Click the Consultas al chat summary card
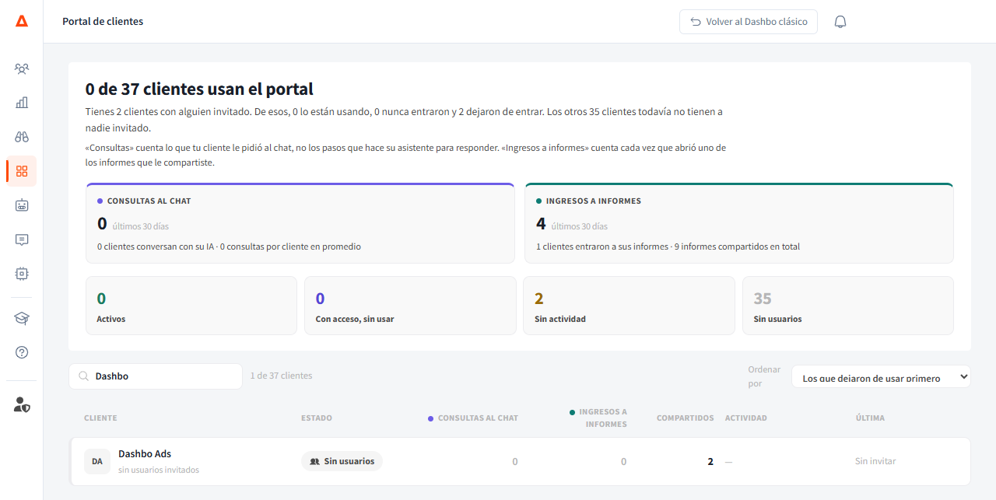The image size is (996, 500). click(300, 223)
